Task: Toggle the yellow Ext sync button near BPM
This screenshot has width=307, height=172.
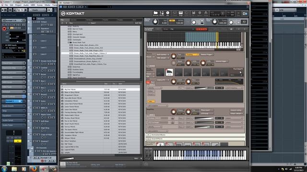Action: coord(172,21)
